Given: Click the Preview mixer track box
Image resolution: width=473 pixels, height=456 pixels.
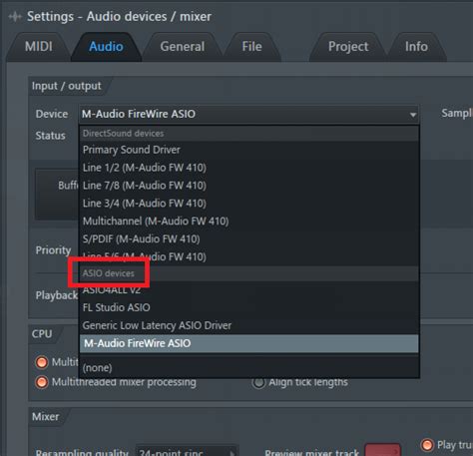Looking at the screenshot, I should tap(382, 450).
